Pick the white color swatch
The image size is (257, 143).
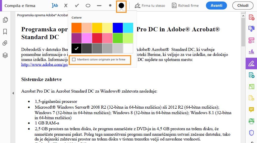128,48
